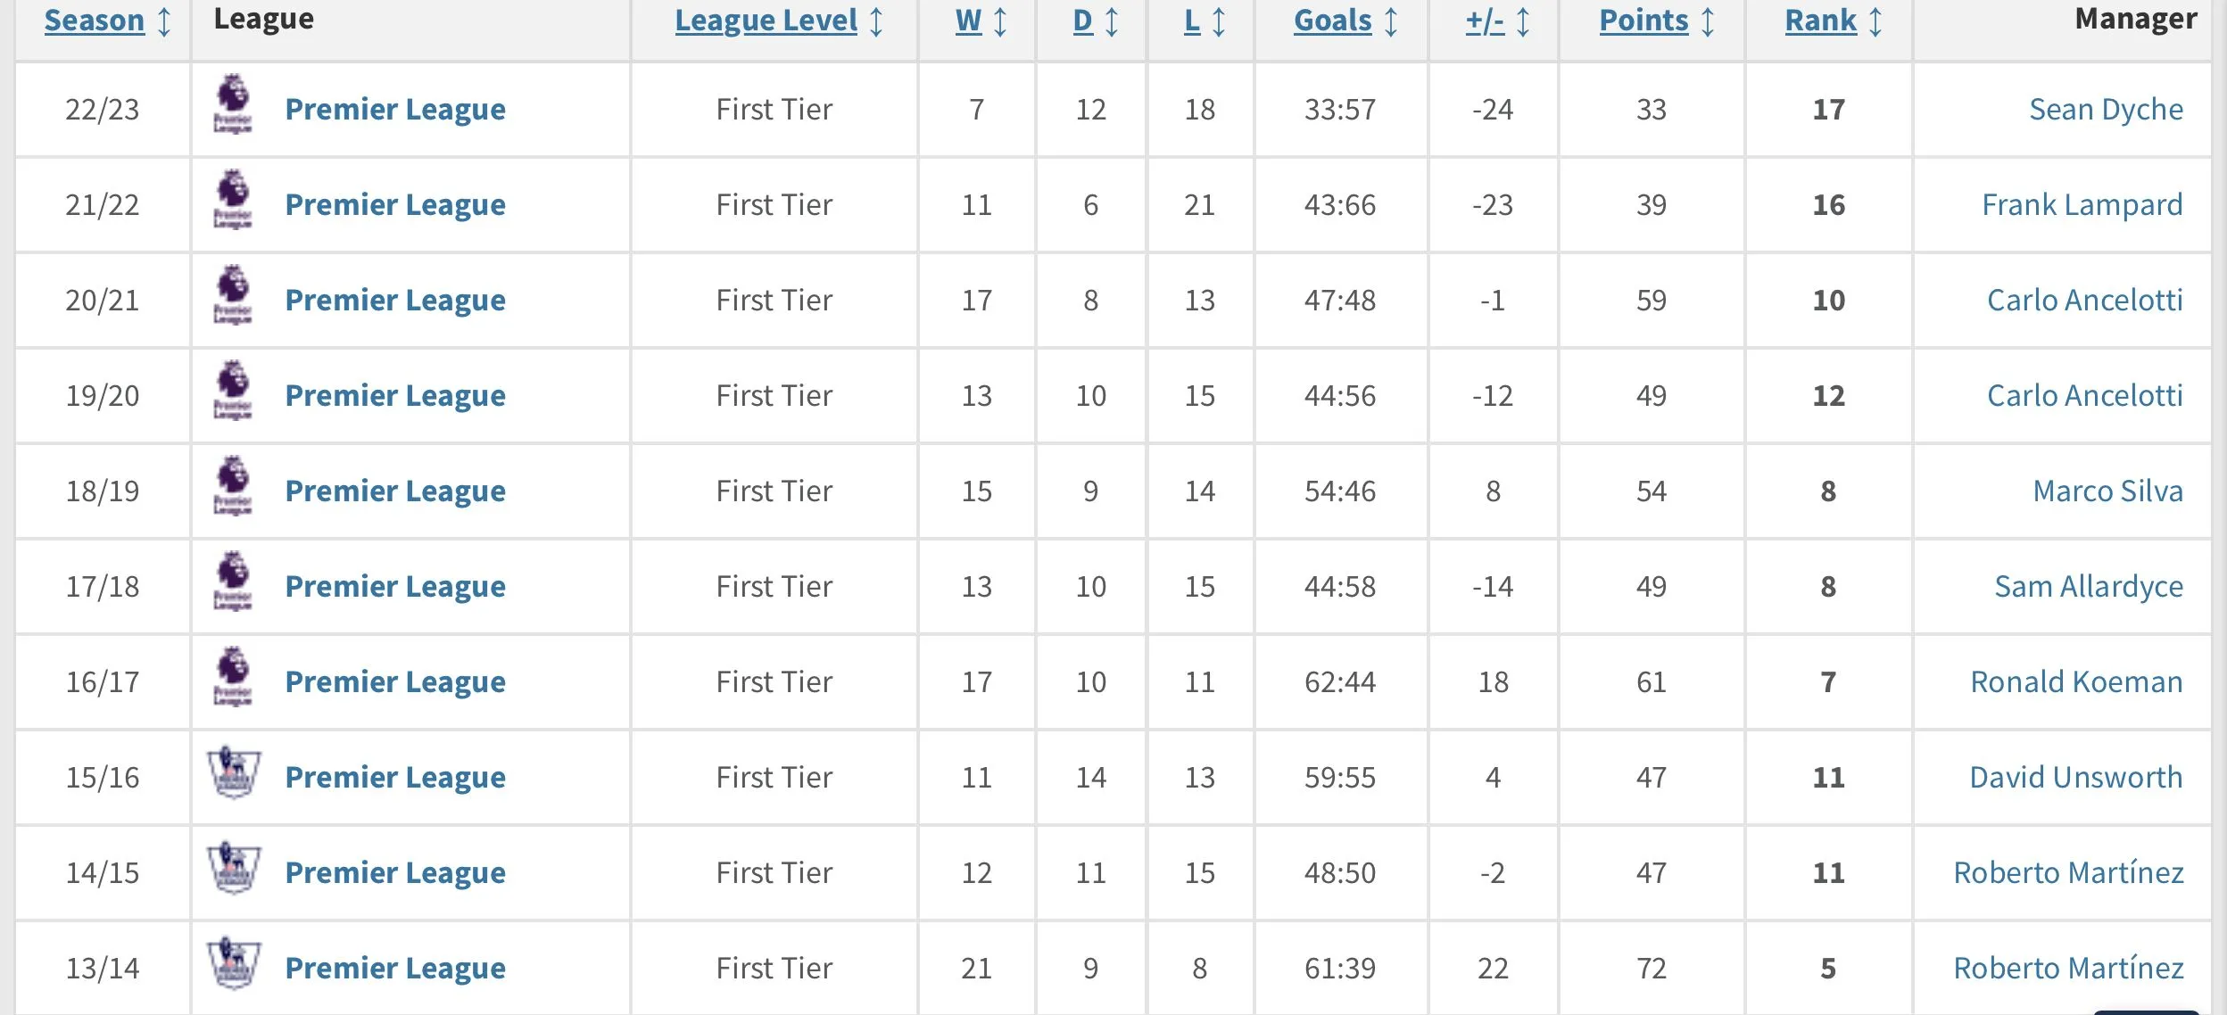2227x1015 pixels.
Task: Open Sean Dyche's manager profile
Action: (x=2106, y=110)
